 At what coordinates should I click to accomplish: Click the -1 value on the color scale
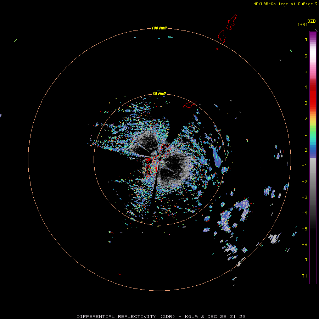click(x=304, y=166)
